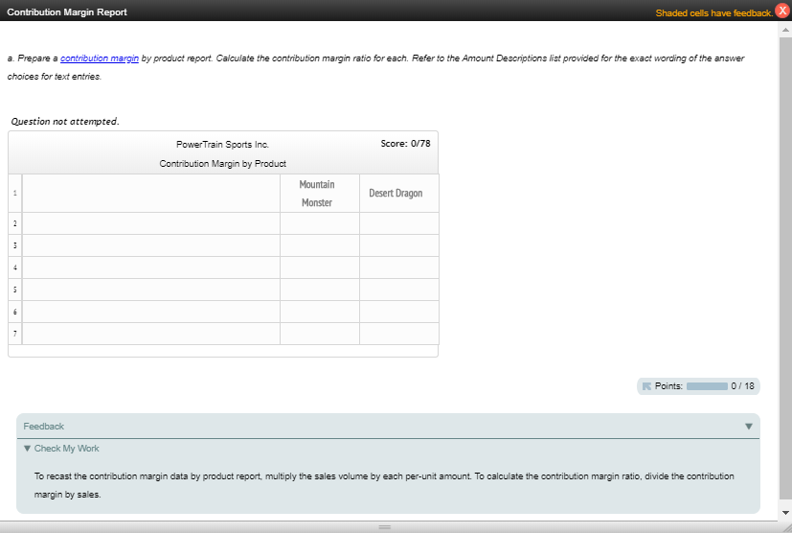Select row 2 Mountain Monster cell
Image resolution: width=792 pixels, height=533 pixels.
point(320,223)
